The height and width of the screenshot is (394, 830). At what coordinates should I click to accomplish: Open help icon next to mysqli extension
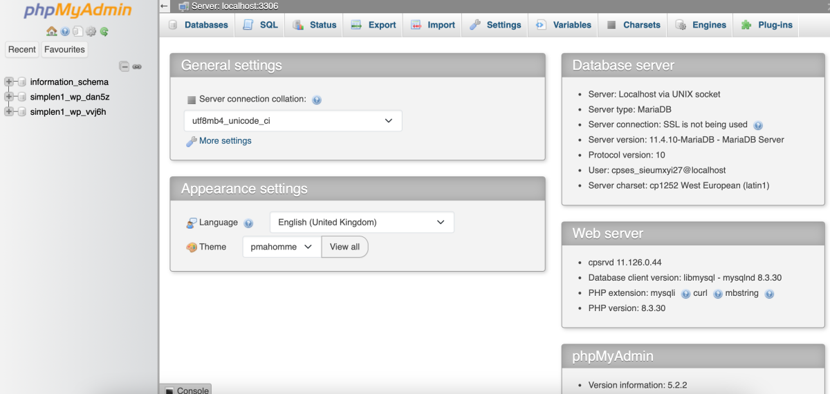(685, 294)
